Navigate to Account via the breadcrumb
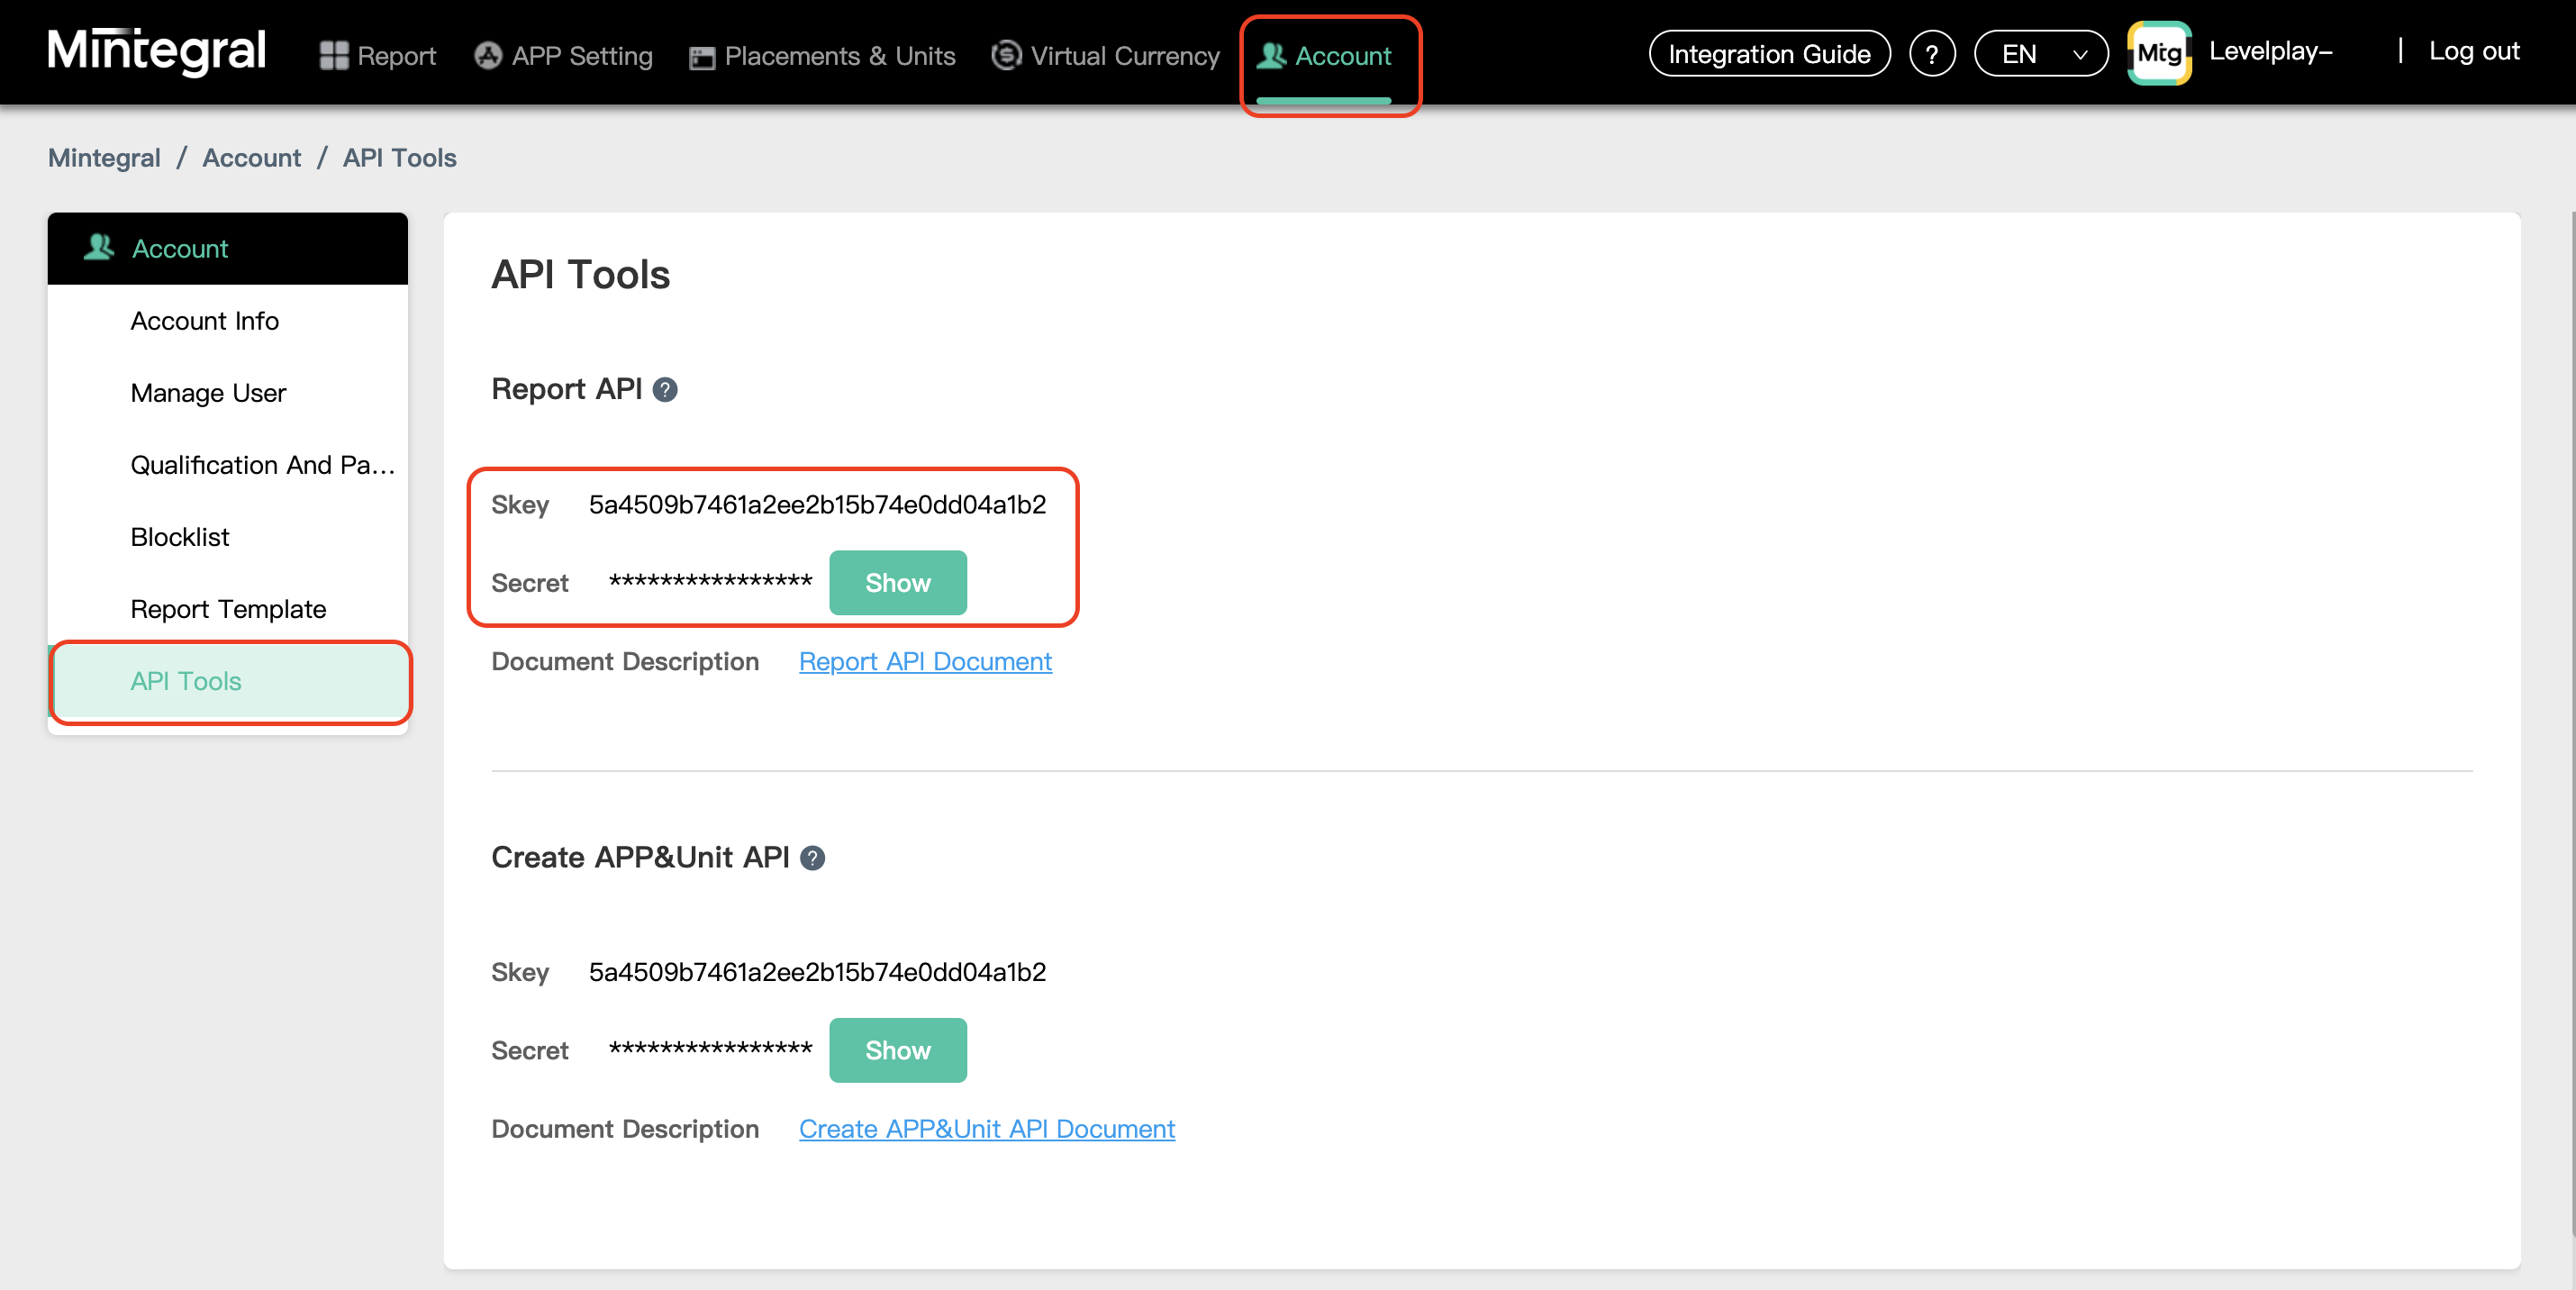This screenshot has width=2576, height=1290. pyautogui.click(x=251, y=157)
